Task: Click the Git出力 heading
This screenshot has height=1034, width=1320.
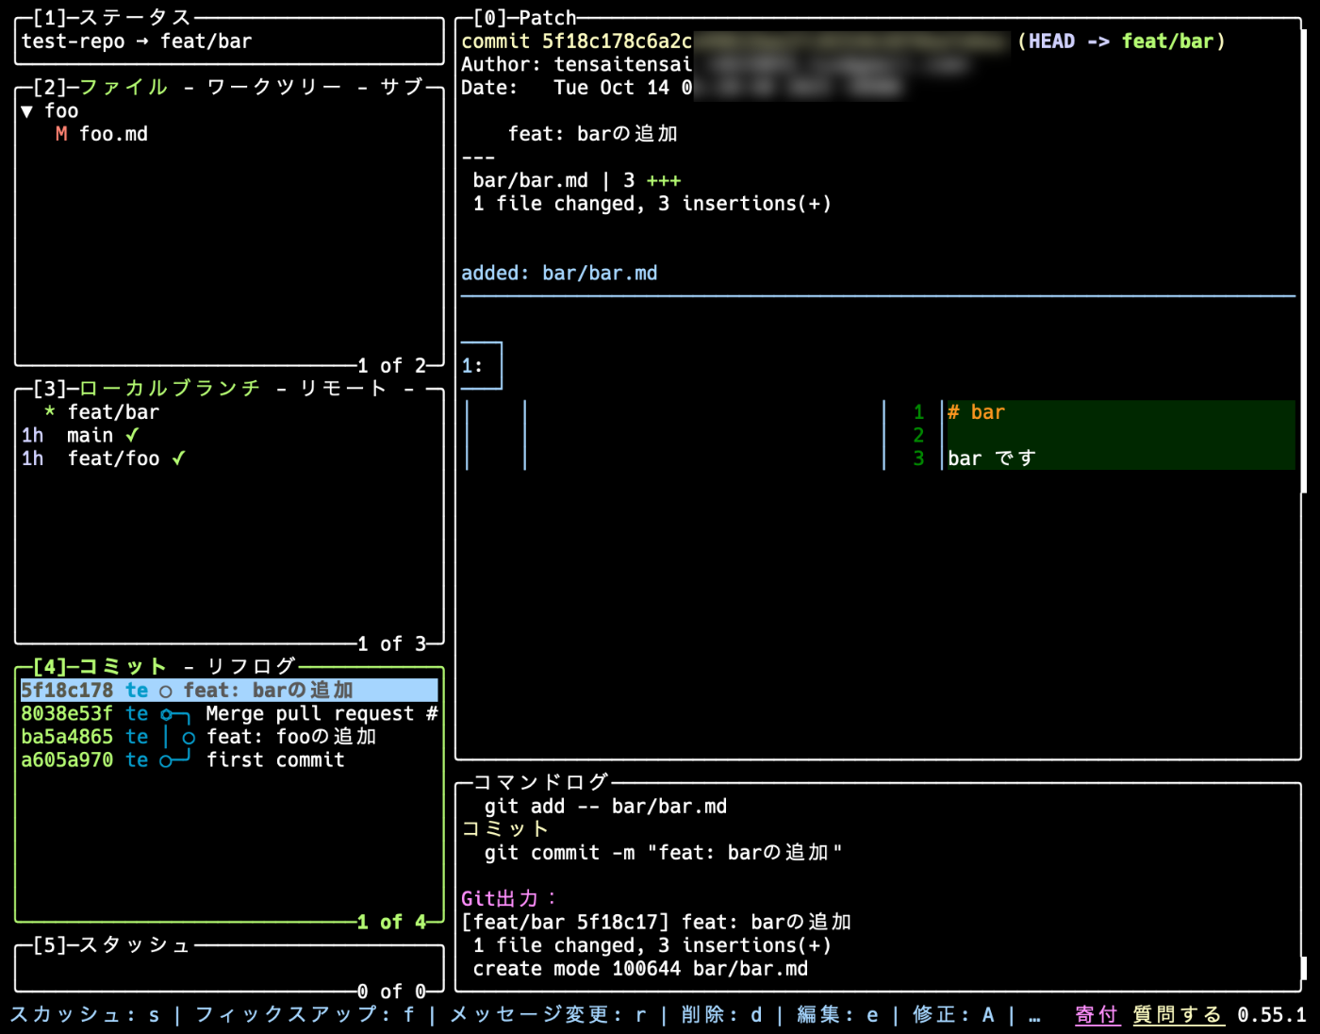Action: click(x=509, y=899)
